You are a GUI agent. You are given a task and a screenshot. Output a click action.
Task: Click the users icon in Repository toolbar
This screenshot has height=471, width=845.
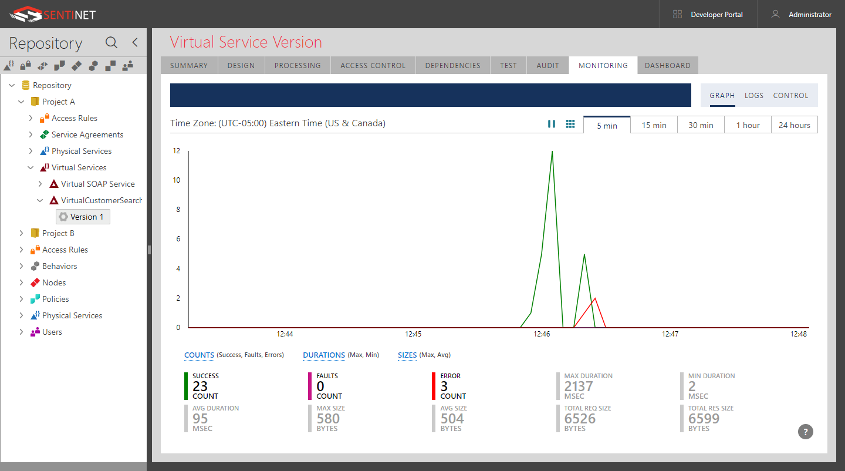127,66
